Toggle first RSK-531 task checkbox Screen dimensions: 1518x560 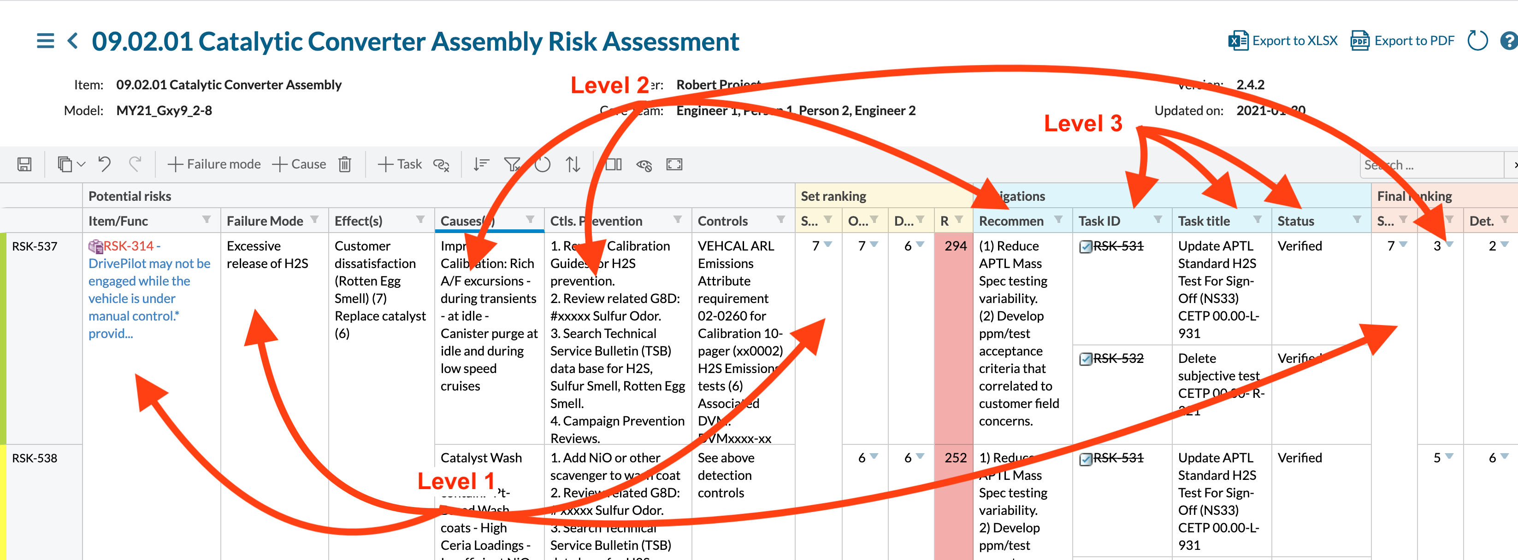pos(1086,246)
